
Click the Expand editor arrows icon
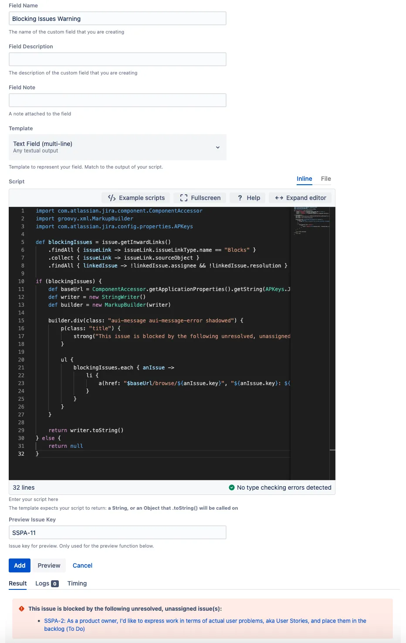tap(279, 198)
